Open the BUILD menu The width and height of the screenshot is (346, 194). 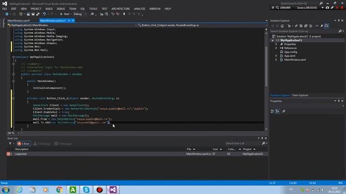pyautogui.click(x=49, y=9)
